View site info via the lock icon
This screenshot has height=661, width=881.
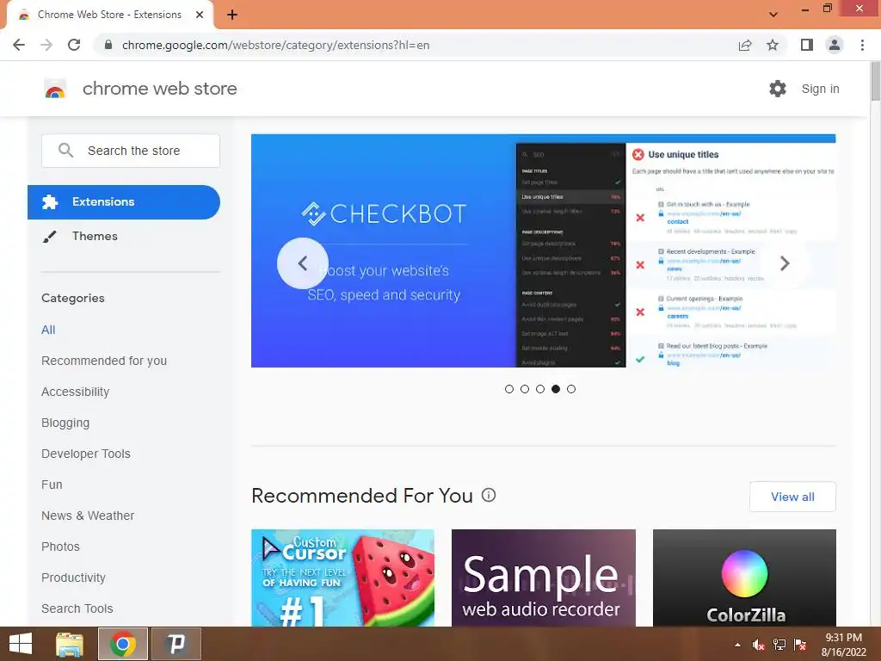point(109,45)
